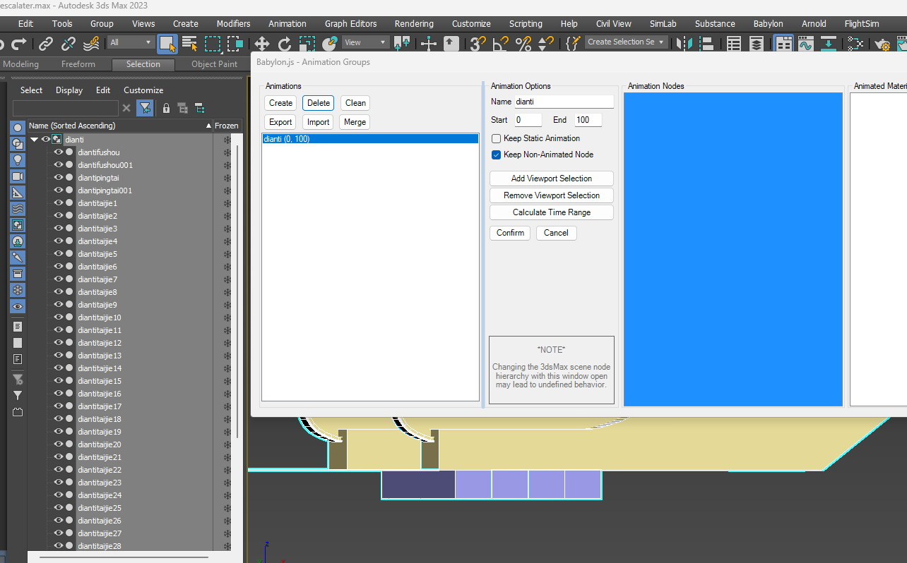
Task: Enable the Keep Static Animation checkbox
Action: [497, 138]
